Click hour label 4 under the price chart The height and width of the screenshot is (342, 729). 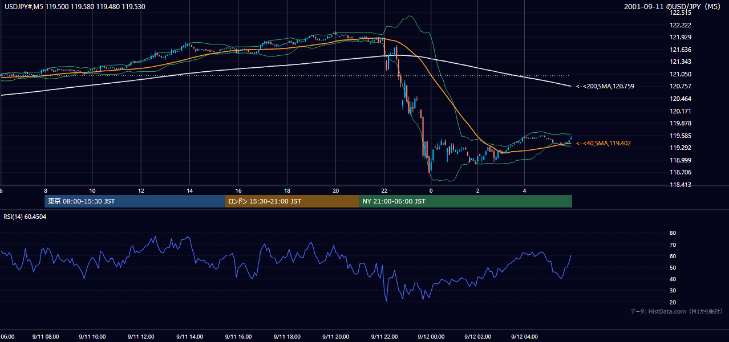click(x=524, y=191)
